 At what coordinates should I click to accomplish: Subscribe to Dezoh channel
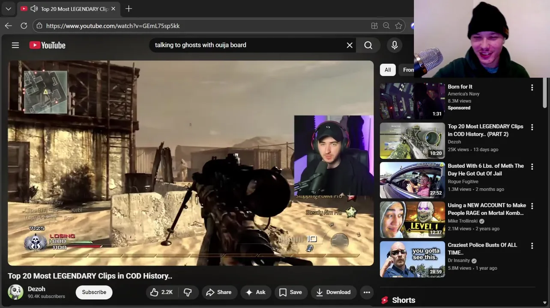(x=94, y=292)
